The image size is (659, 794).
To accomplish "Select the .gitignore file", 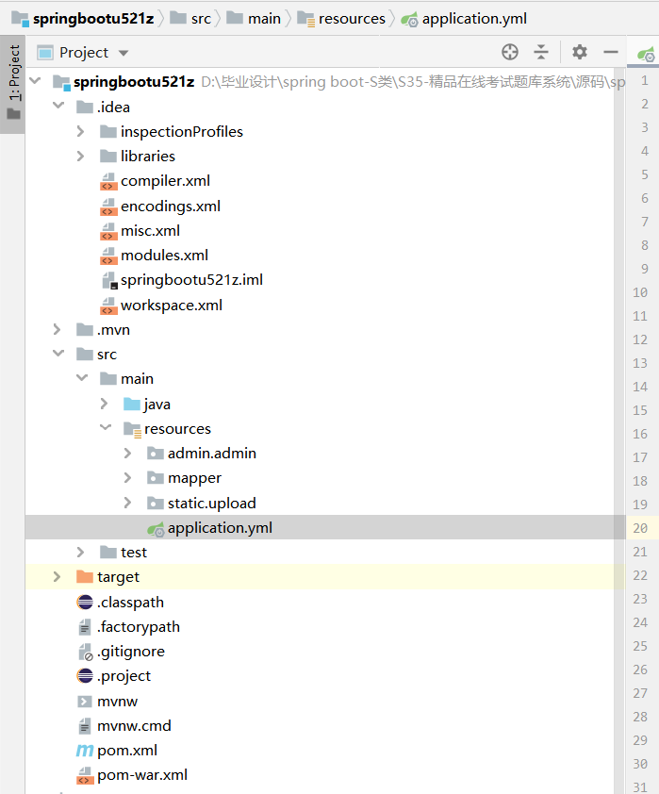I will (x=130, y=652).
